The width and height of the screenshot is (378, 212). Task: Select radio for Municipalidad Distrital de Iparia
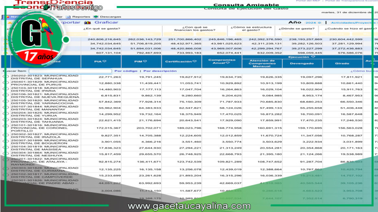click(6, 89)
